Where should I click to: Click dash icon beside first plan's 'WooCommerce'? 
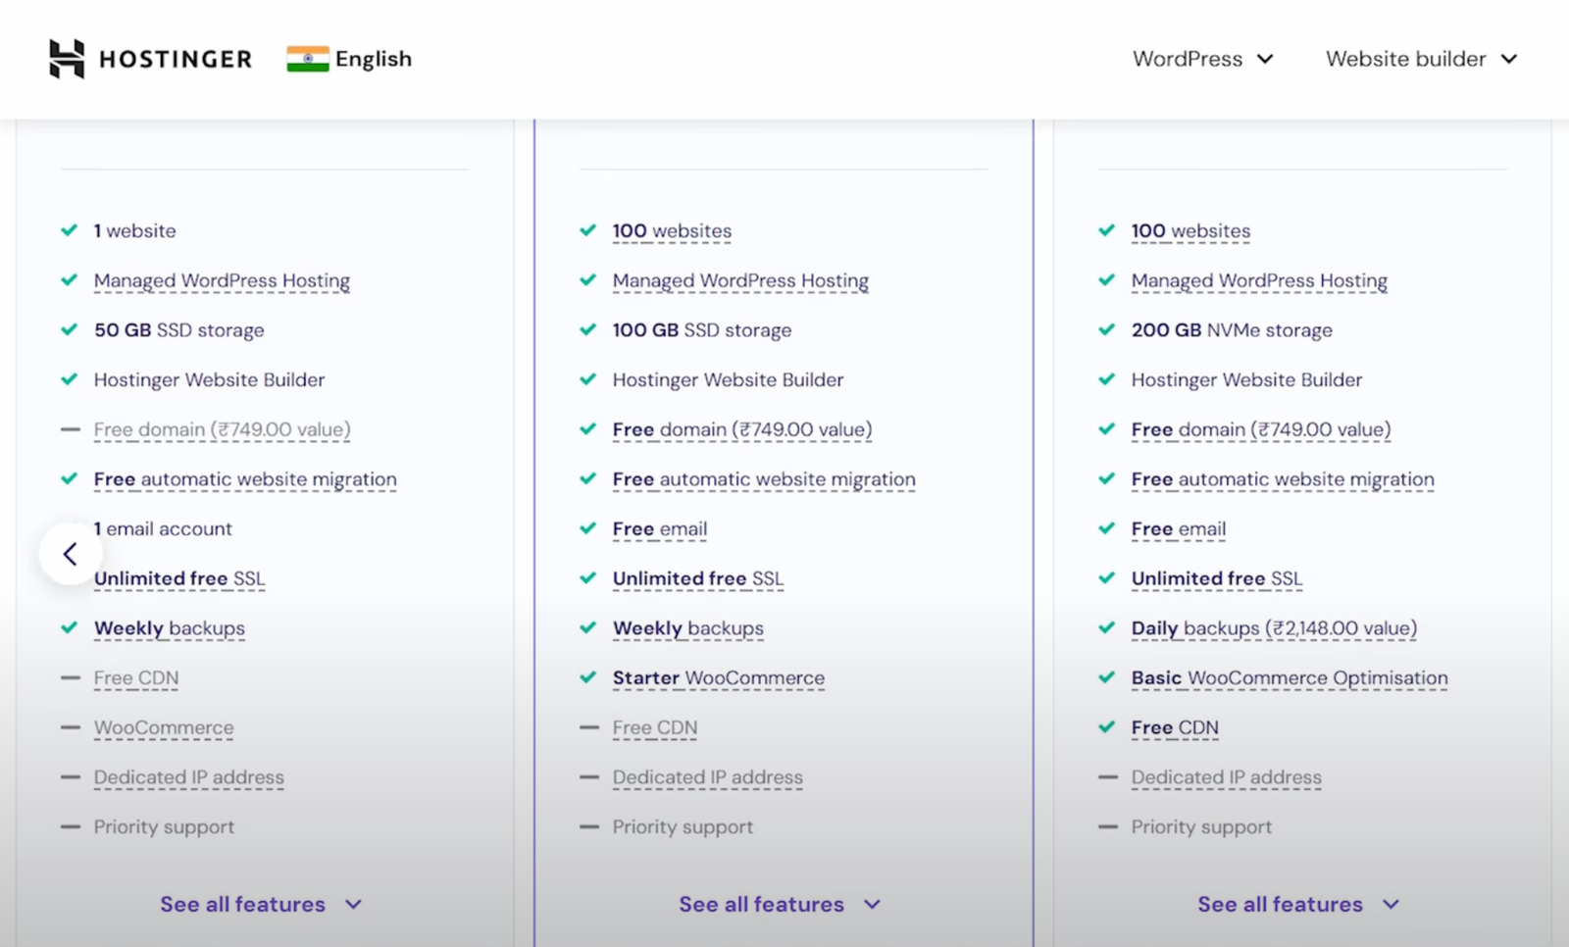point(70,727)
